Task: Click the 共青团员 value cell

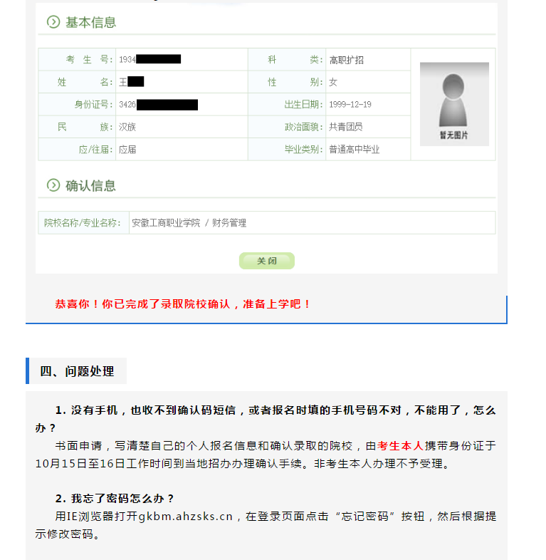Action: click(346, 127)
